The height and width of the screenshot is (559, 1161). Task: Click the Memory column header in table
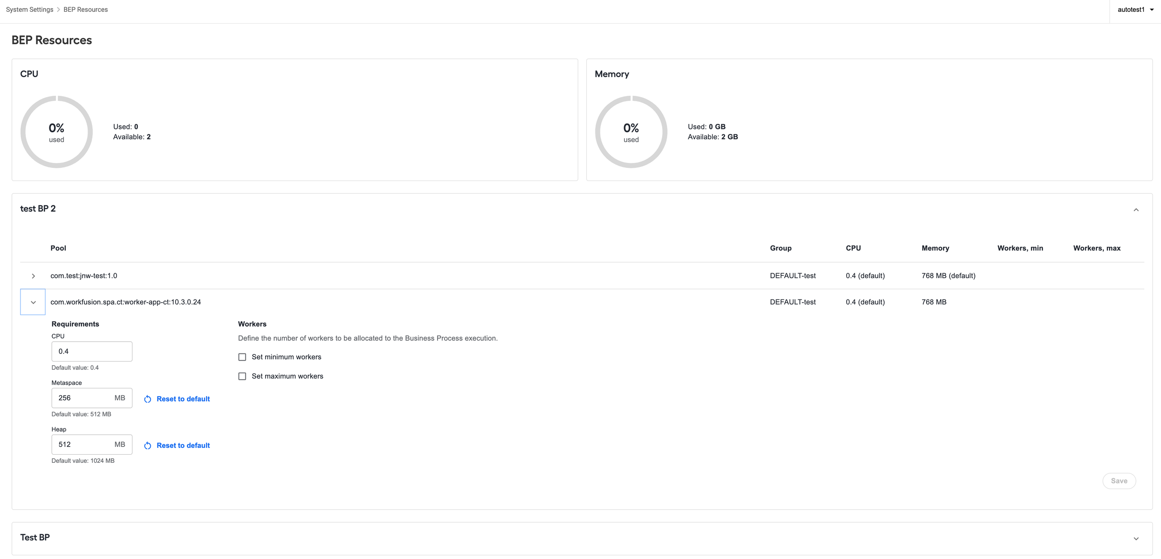click(935, 248)
